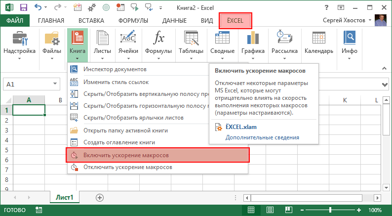Open the Графика chart button
Image resolution: width=392 pixels, height=216 pixels.
pyautogui.click(x=253, y=45)
